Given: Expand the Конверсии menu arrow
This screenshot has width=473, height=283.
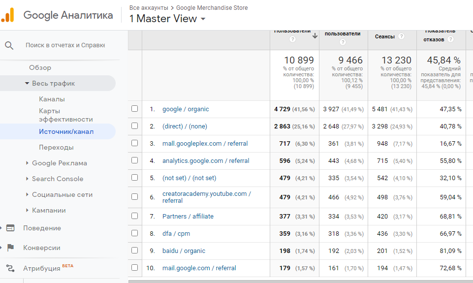Looking at the screenshot, I should click(1, 248).
